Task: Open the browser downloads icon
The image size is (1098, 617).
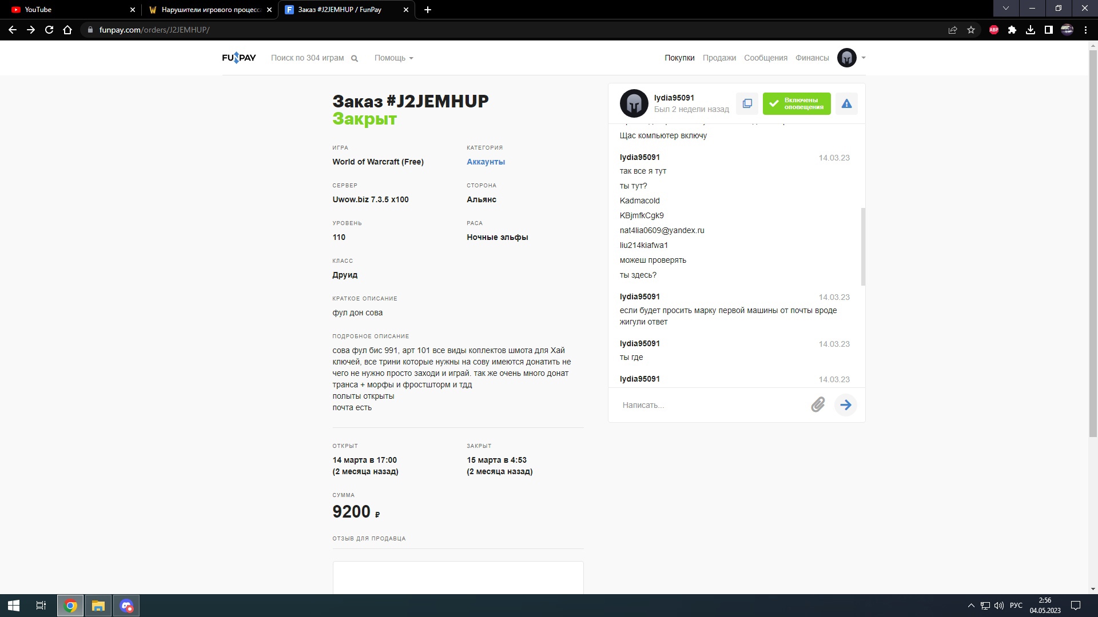Action: coord(1031,30)
